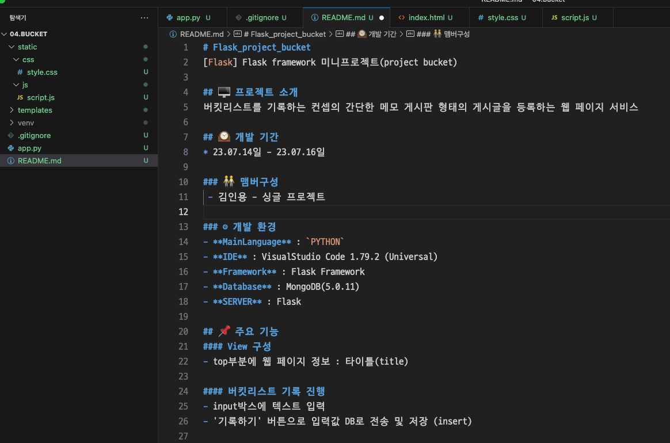Click the info icon on README.md tab

click(314, 17)
